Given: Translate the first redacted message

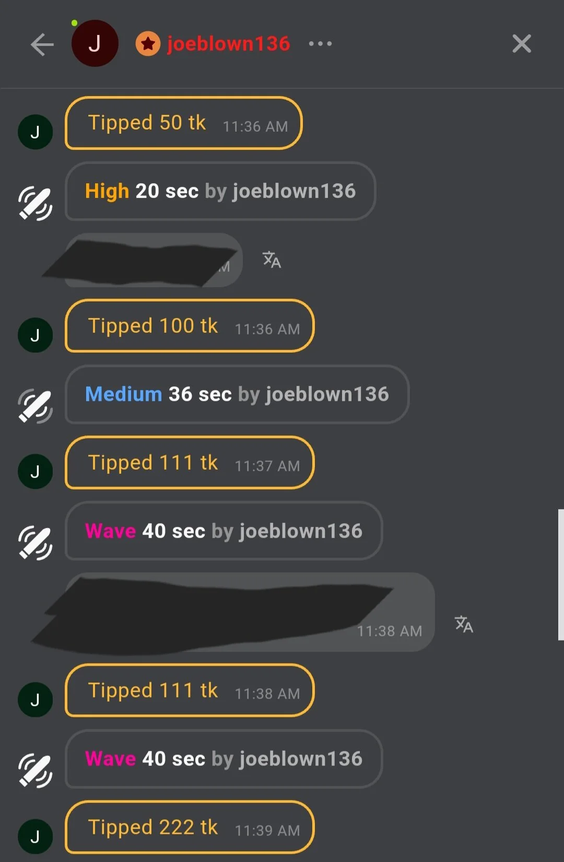Looking at the screenshot, I should click(x=272, y=259).
